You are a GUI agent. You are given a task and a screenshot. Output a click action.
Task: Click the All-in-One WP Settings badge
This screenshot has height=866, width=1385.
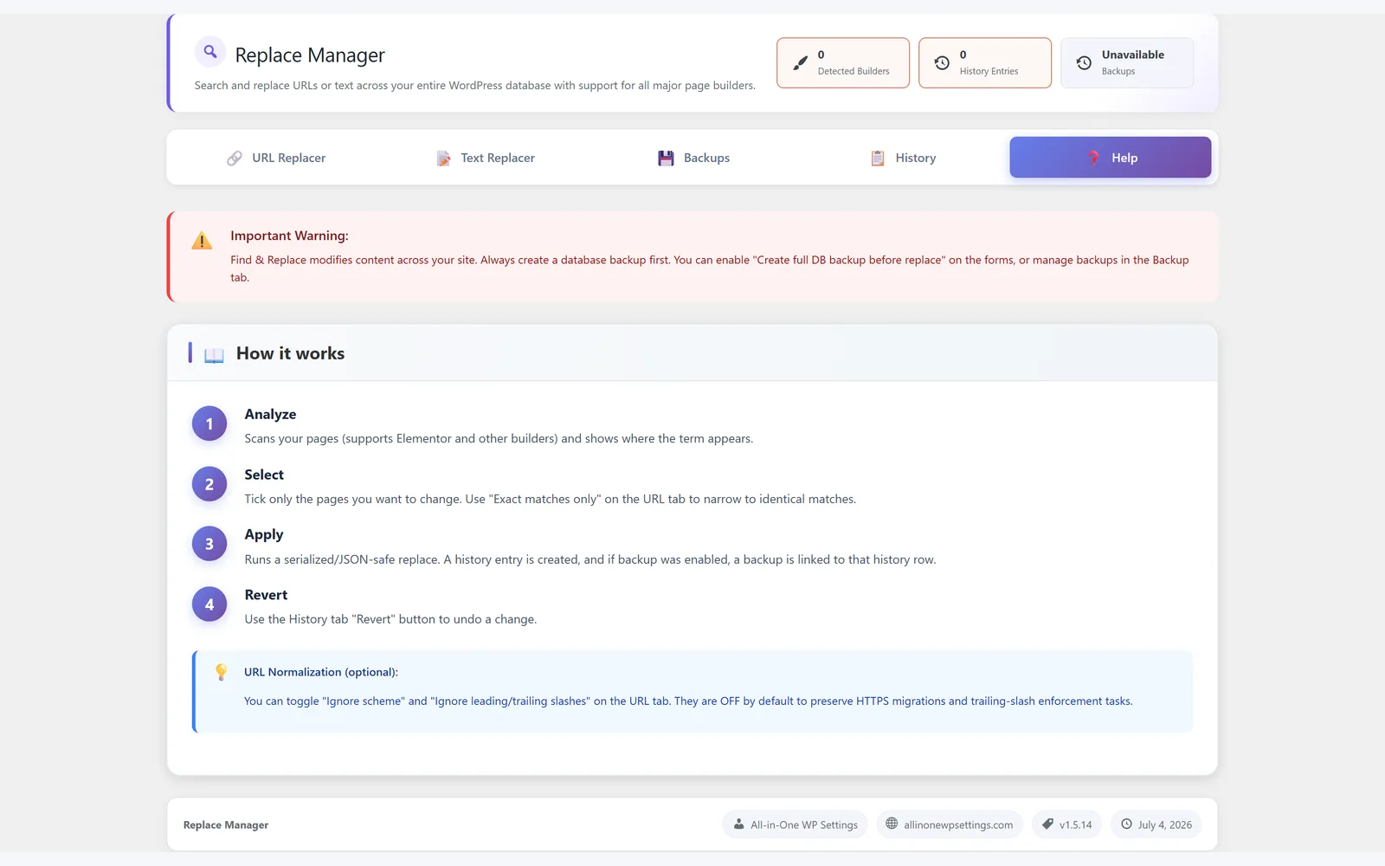click(796, 824)
